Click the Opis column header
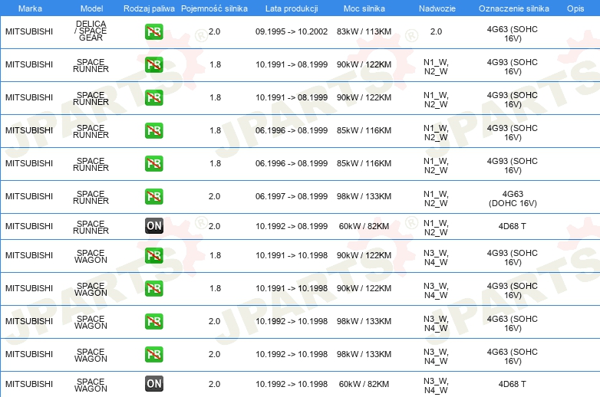Image resolution: width=600 pixels, height=397 pixels. (575, 8)
